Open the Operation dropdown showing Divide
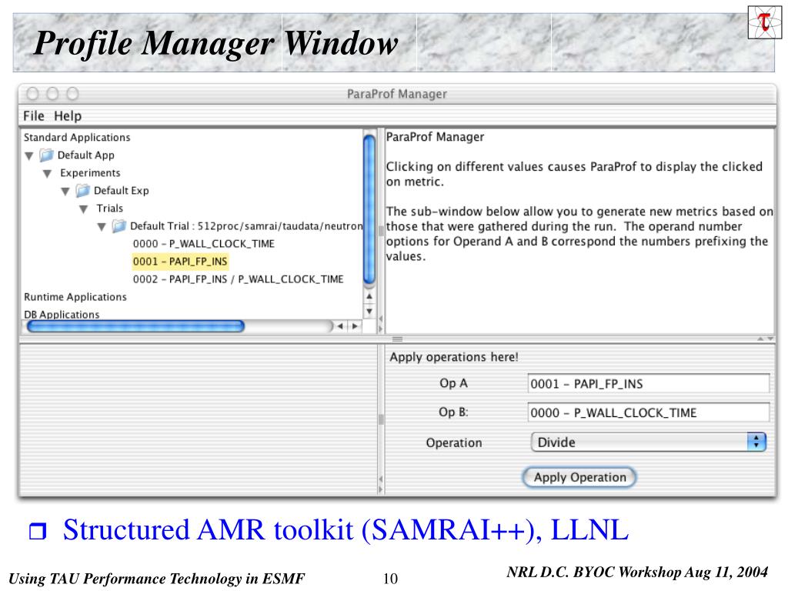 (648, 442)
